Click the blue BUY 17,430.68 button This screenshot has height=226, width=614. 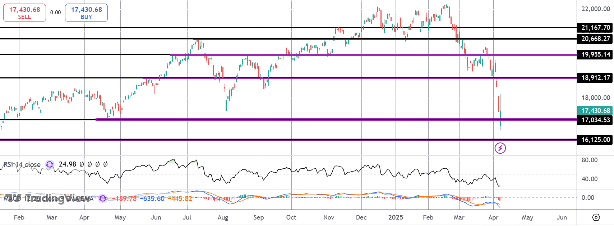[86, 13]
